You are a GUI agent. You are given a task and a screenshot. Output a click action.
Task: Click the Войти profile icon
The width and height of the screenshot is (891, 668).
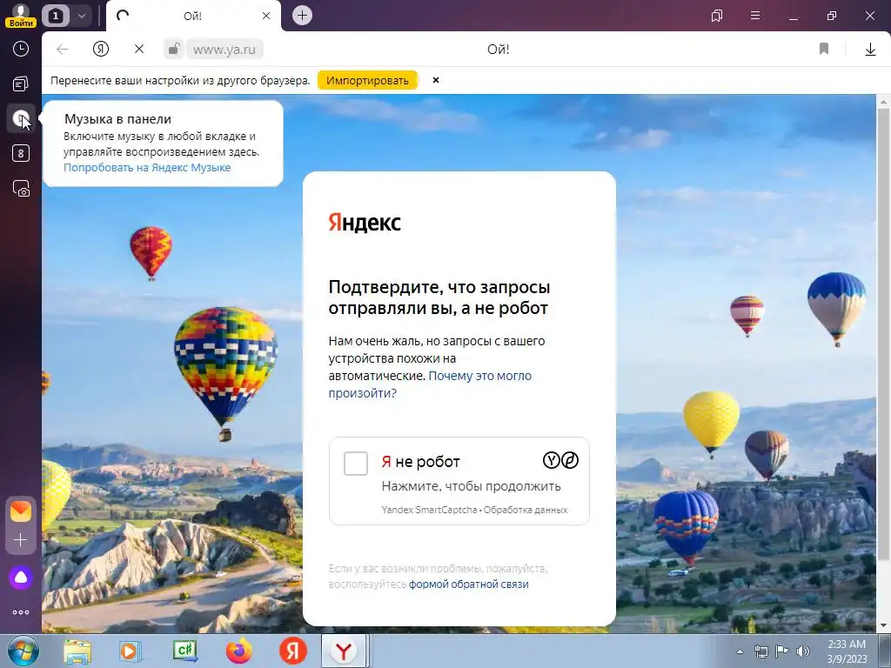(21, 16)
